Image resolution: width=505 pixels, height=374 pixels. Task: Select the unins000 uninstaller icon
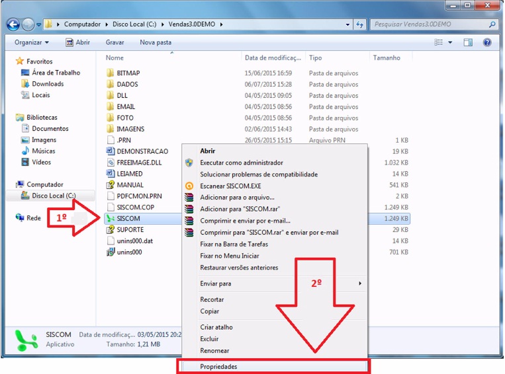[x=111, y=252]
